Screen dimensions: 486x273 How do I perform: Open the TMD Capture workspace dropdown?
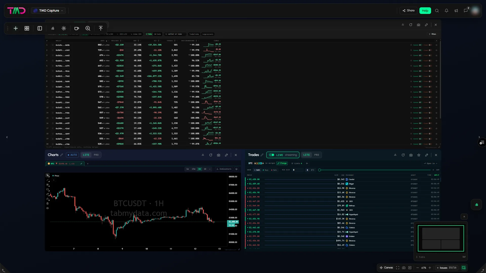click(48, 11)
